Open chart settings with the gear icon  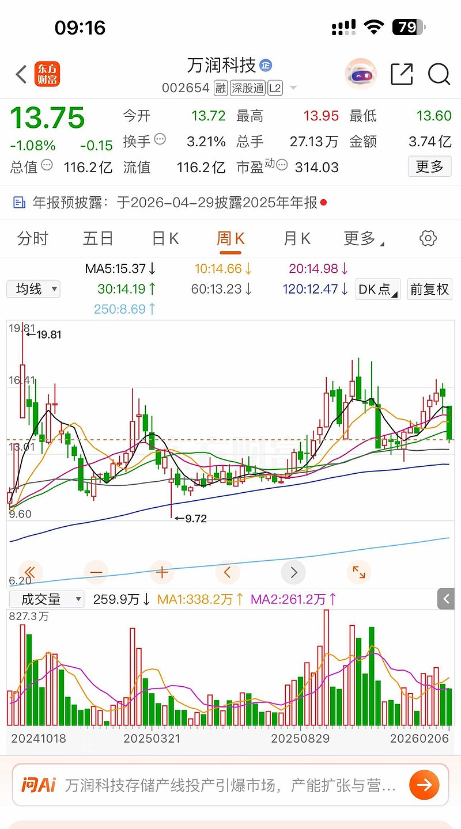428,238
